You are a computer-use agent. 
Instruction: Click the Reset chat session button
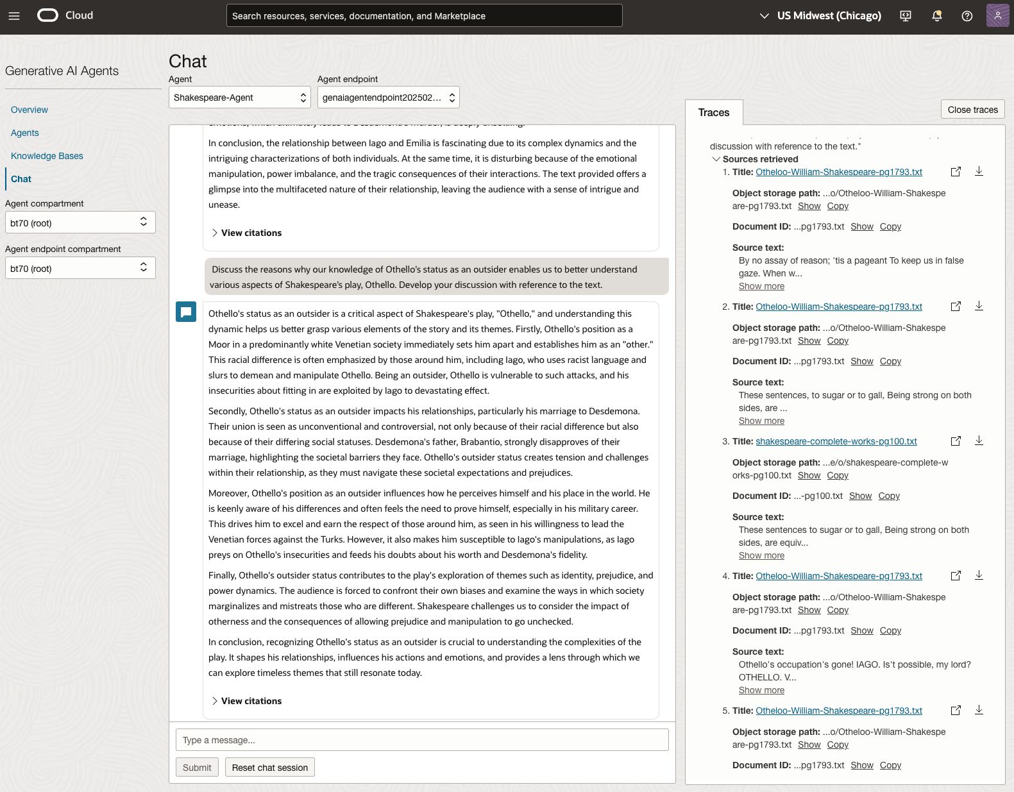tap(269, 768)
